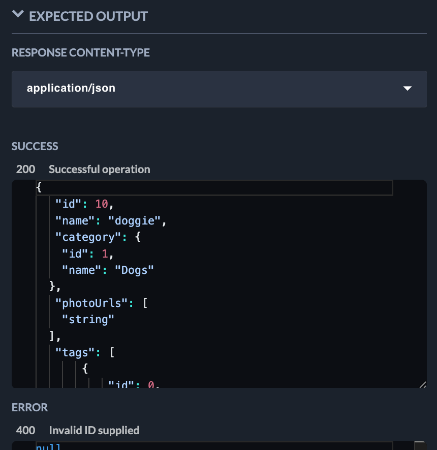The image size is (437, 450).
Task: Click the "id": 10 line
Action: point(84,204)
